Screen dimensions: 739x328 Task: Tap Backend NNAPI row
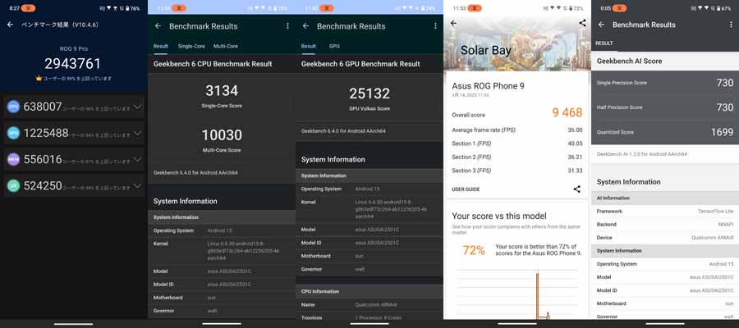pyautogui.click(x=665, y=225)
